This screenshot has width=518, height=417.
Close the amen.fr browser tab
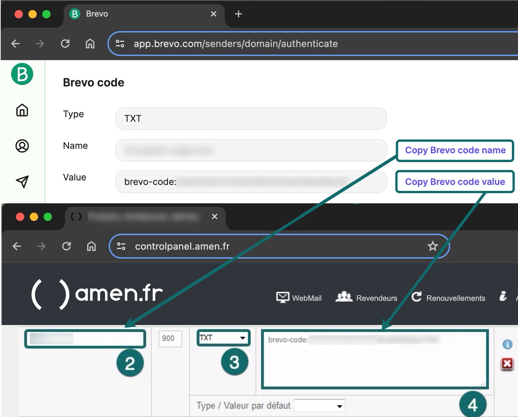(x=215, y=216)
